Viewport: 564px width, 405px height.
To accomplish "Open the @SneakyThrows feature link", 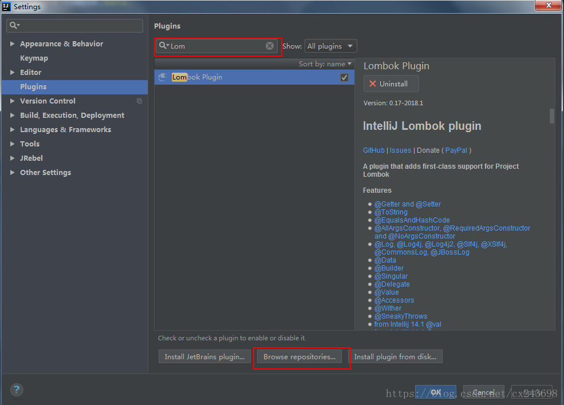I will coord(401,316).
